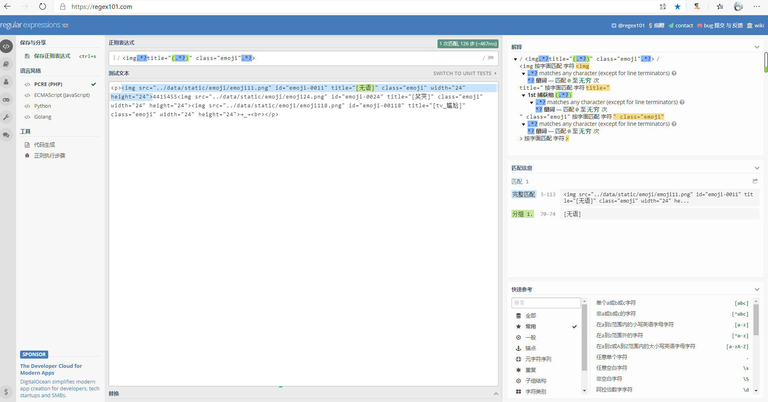This screenshot has height=402, width=768.
Task: Expand the 替换 substitution panel
Action: [x=496, y=394]
